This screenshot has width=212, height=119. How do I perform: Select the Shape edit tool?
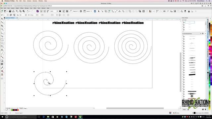pos(2,22)
